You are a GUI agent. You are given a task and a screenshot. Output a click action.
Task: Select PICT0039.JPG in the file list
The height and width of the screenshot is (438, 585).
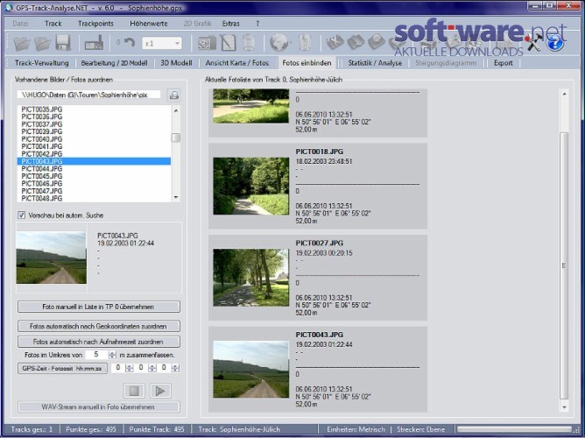tap(94, 131)
